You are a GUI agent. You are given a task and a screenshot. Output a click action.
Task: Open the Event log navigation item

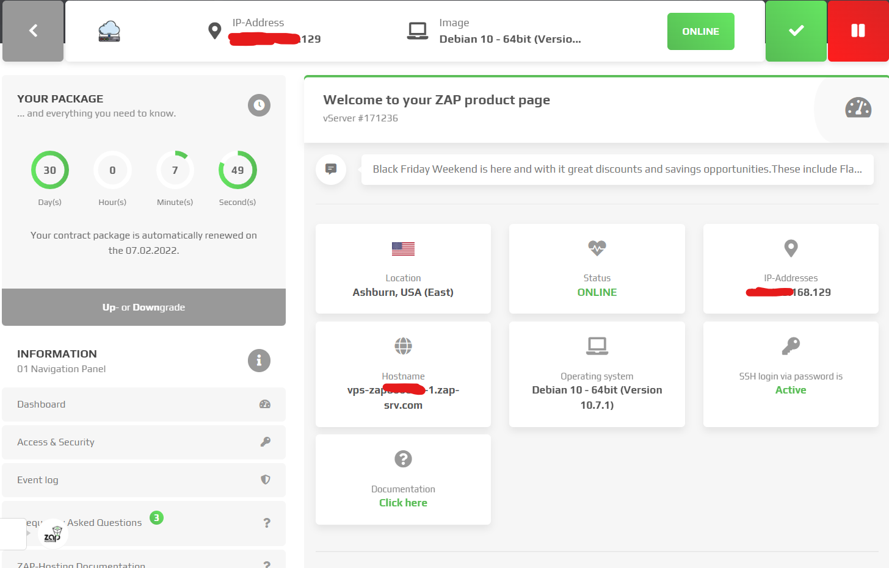(x=144, y=480)
